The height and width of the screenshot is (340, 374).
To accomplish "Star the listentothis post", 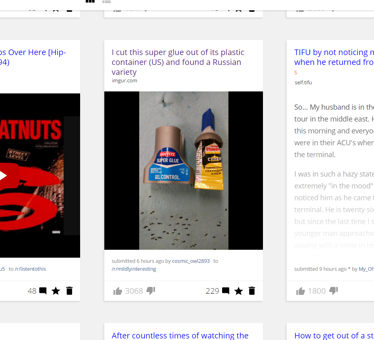I will tap(56, 291).
